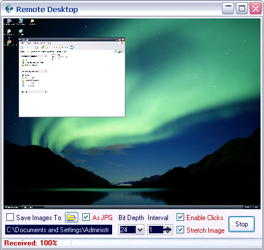Click the Start button in the remote taskbar
Image resolution: width=264 pixels, height=250 pixels.
(12, 207)
